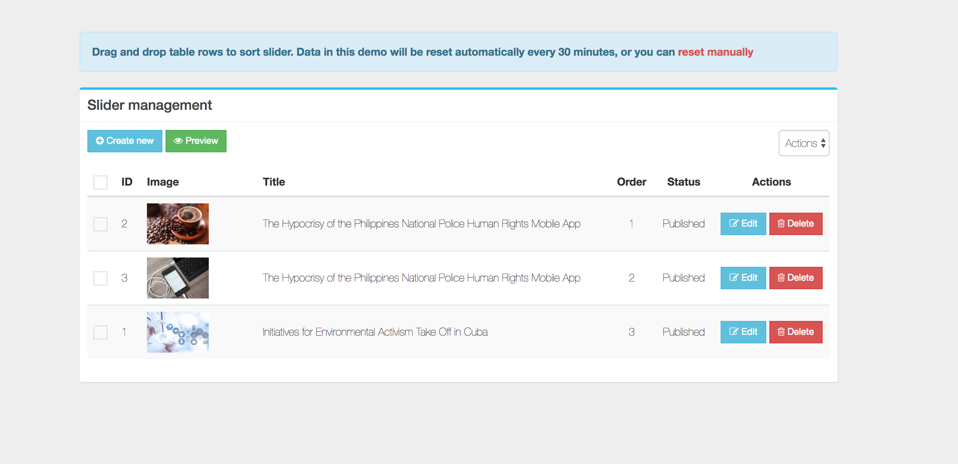Viewport: 958px width, 464px height.
Task: Open the Actions dropdown menu
Action: tap(804, 143)
